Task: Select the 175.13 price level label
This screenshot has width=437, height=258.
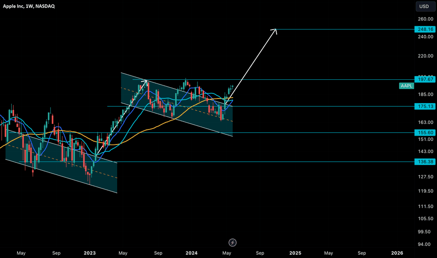Action: click(x=425, y=106)
